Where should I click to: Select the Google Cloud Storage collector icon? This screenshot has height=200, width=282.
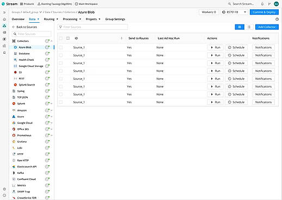click(15, 66)
